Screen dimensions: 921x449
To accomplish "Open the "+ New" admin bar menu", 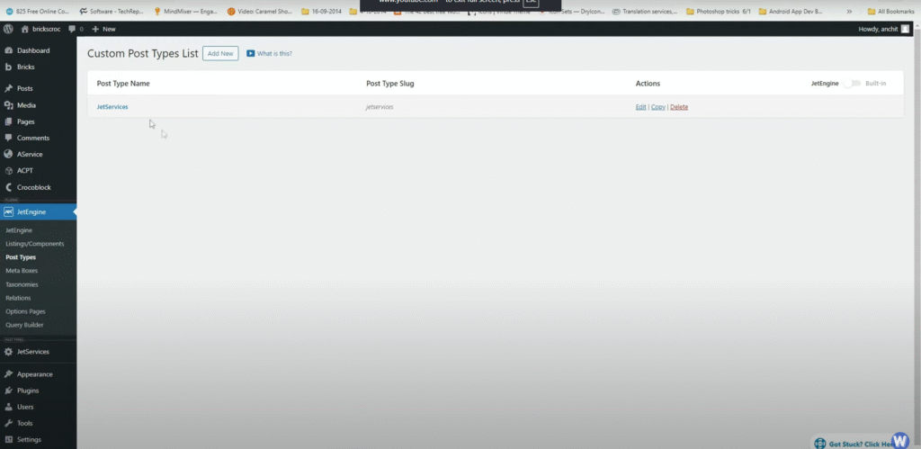I will [x=103, y=29].
